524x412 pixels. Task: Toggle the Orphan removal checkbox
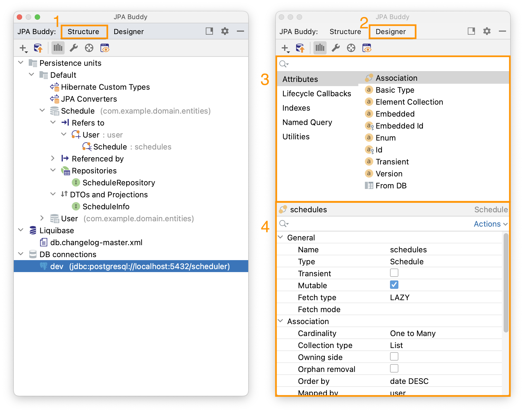[394, 368]
